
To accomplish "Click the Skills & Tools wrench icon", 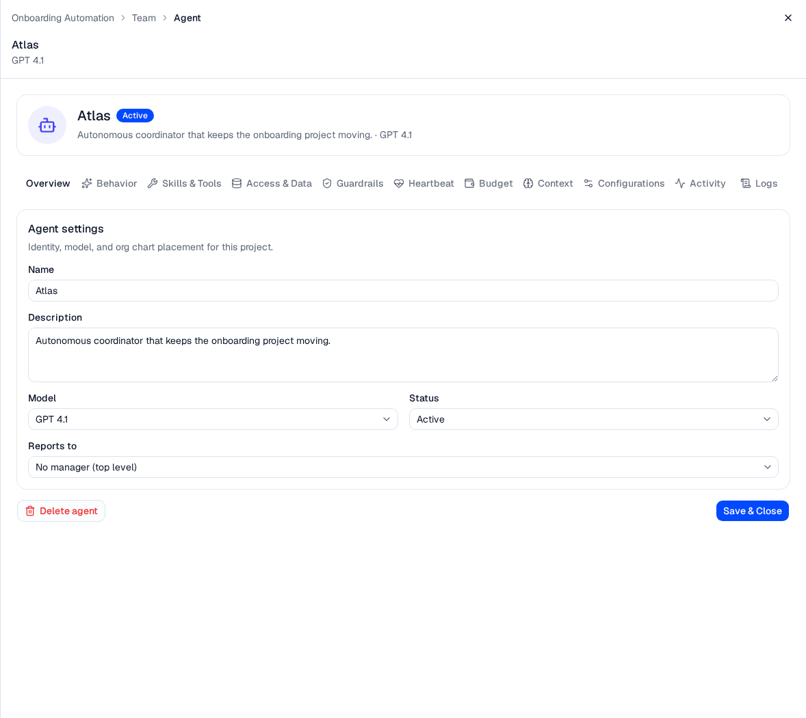I will coord(152,183).
